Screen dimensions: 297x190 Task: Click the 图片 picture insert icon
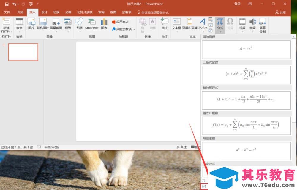(31, 22)
